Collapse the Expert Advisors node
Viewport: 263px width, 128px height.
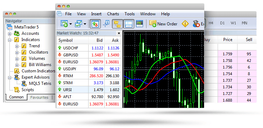(x=9, y=78)
